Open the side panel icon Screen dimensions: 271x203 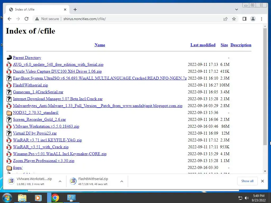tap(244, 19)
